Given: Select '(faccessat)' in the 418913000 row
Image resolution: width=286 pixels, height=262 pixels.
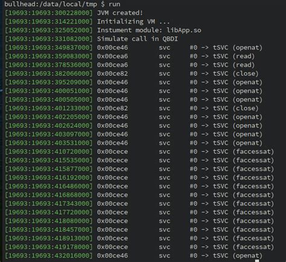Looking at the screenshot, I should 253,238.
